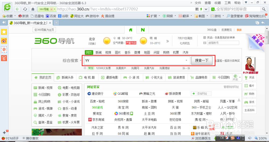Screen dimensions: 269x142
Task: Click the weather forecast next arrow
Action: 168,41
